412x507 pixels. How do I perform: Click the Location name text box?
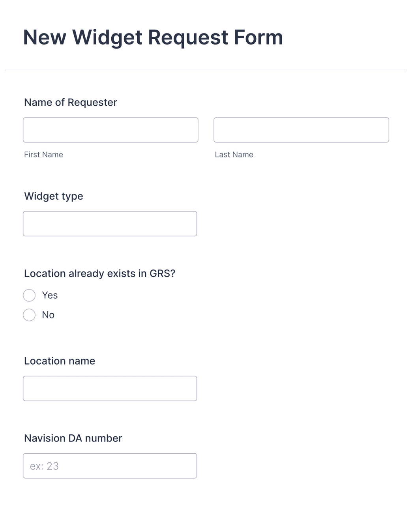pos(110,388)
